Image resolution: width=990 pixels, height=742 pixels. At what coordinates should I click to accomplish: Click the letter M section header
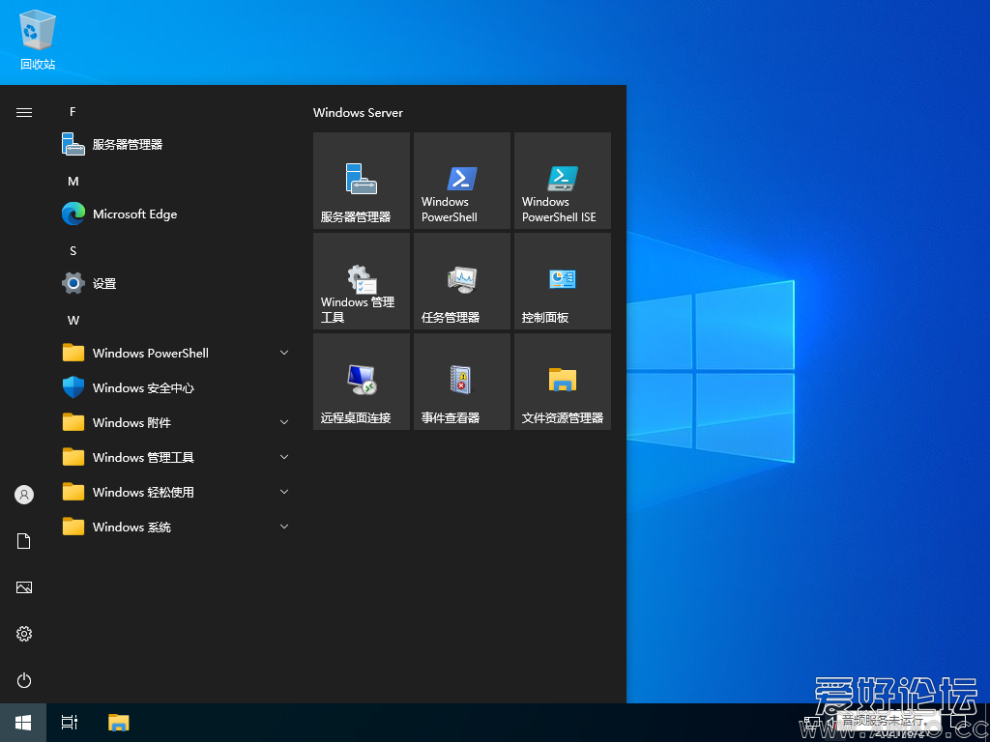click(x=73, y=181)
